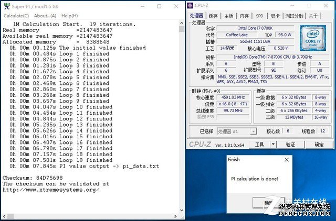336x221 pixels.
Task: Close the CPU-Z window
Action: coord(325,6)
